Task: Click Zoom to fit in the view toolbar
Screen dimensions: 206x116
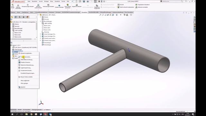Action: coord(100,15)
